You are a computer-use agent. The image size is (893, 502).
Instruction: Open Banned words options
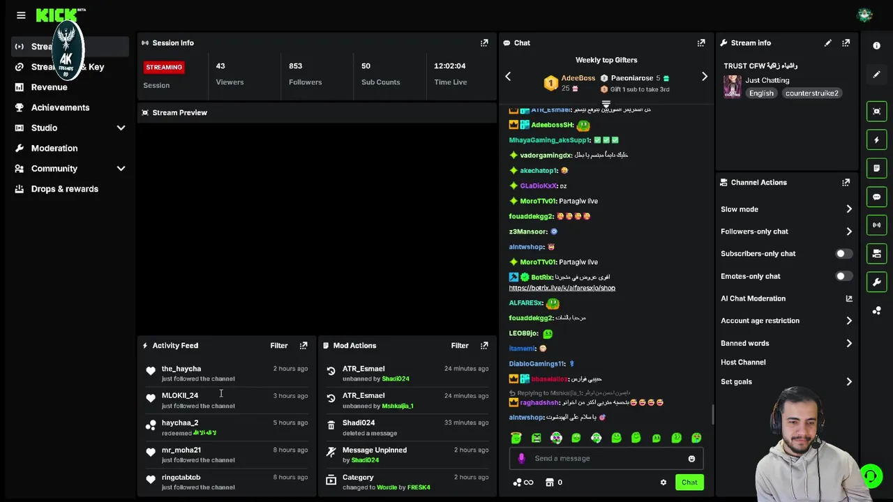787,343
